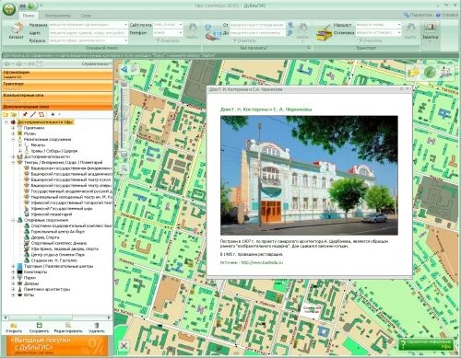Screen dimensions: 461x358
Task: Open the Телефон field dropdown arrow
Action: [181, 32]
